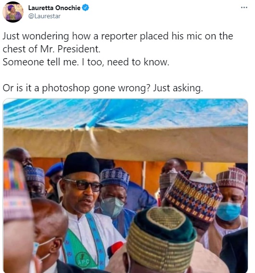Click the "chest of Mr. President." text line
Screen dimensions: 255x273
tap(51, 49)
